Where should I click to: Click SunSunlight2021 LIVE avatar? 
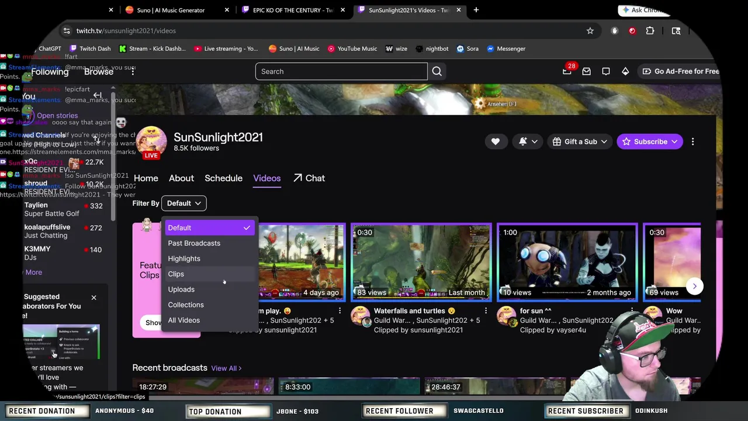[151, 142]
